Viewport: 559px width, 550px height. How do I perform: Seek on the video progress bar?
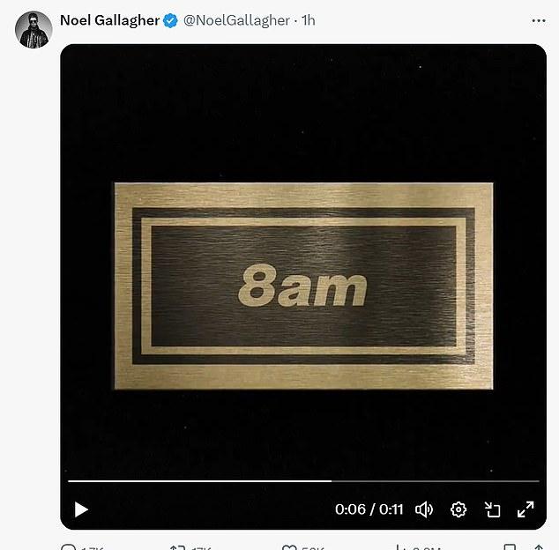point(303,481)
